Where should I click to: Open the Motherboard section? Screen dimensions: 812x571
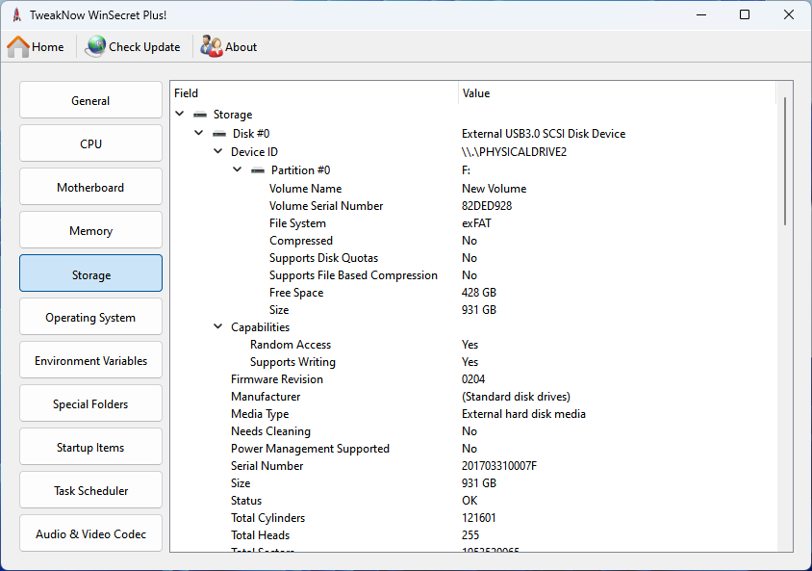tap(90, 187)
